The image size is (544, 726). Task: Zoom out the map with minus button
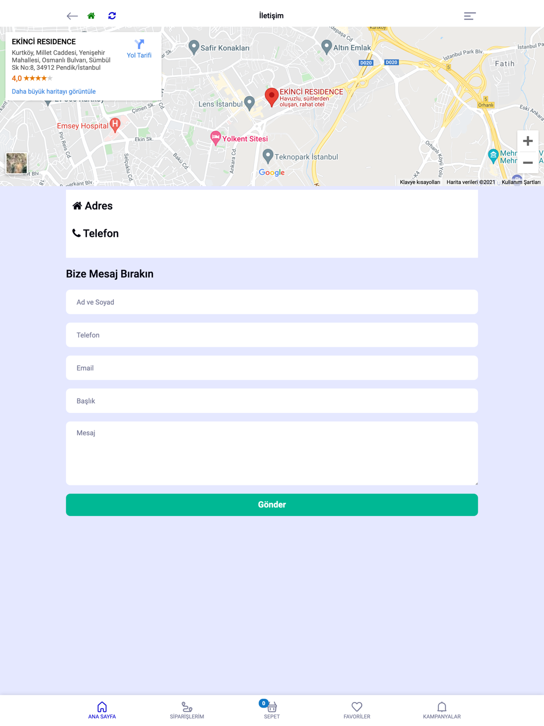(x=528, y=163)
